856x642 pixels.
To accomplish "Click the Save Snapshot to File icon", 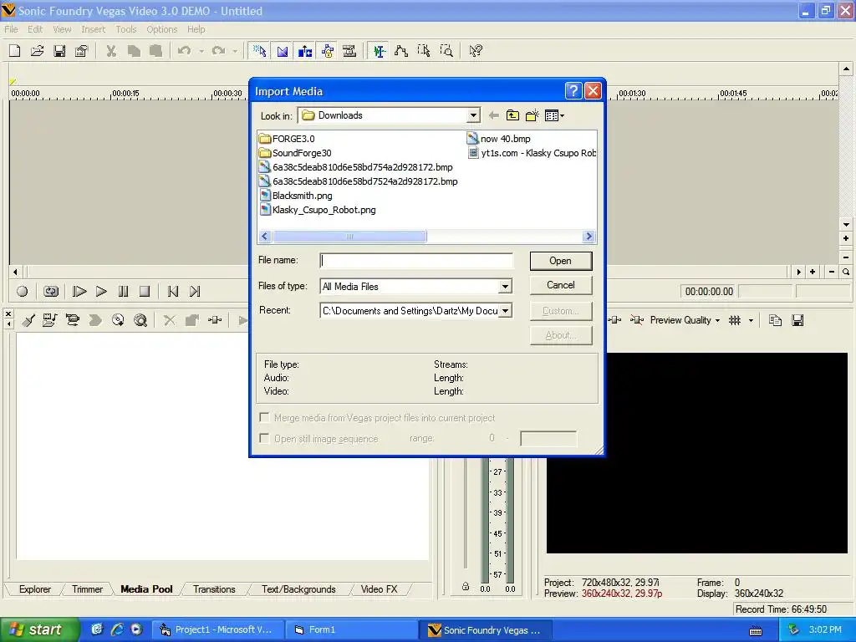I will tap(797, 320).
